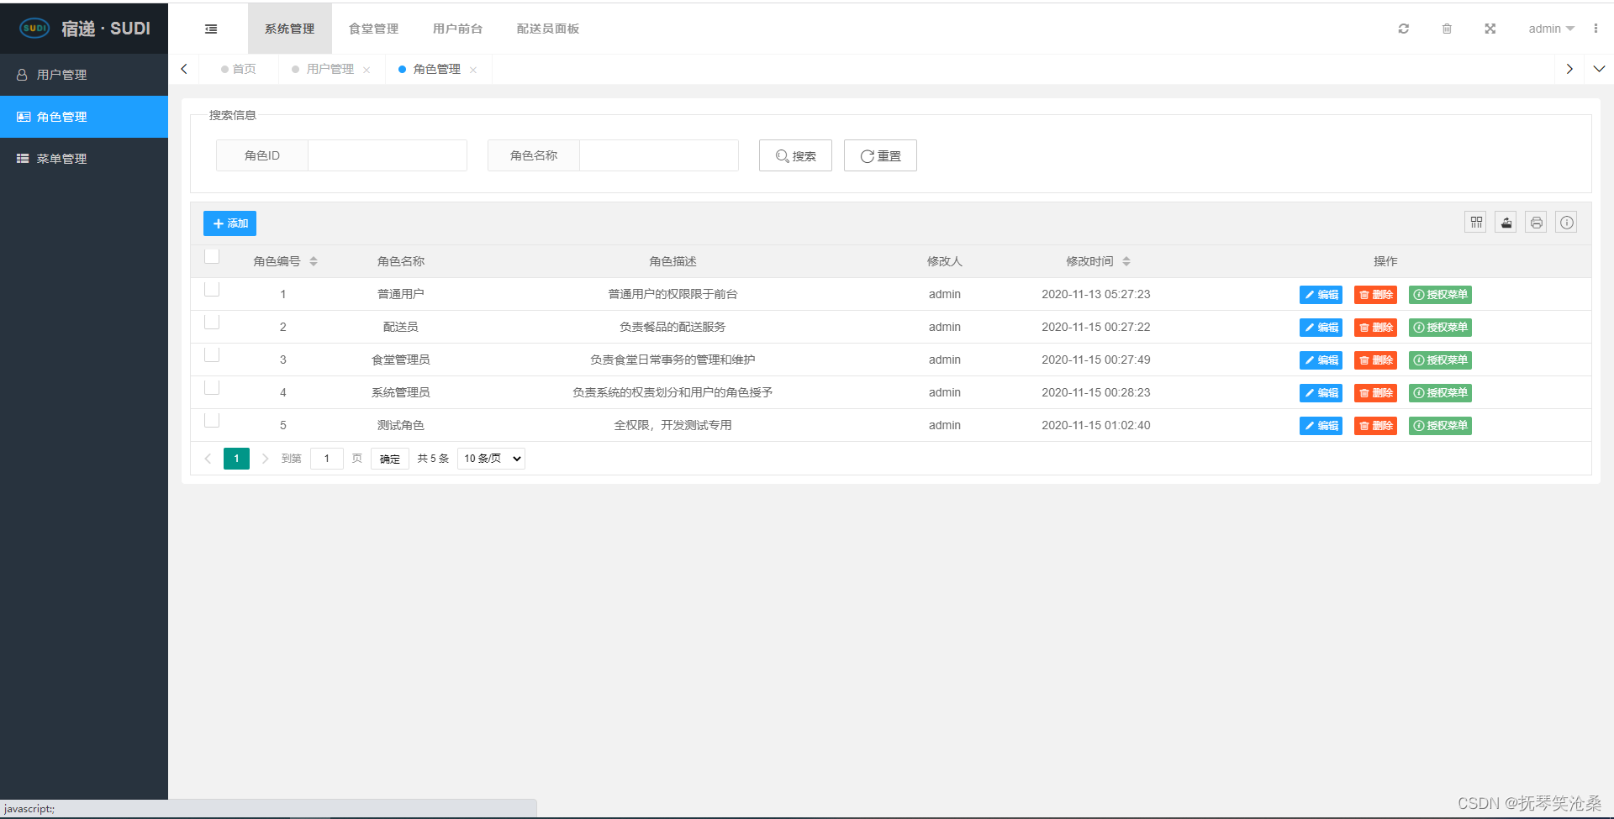Screen dimensions: 1614x819
Task: Select all rows with the header checkbox
Action: tap(212, 256)
